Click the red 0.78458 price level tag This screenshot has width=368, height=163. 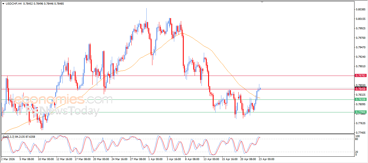click(361, 89)
